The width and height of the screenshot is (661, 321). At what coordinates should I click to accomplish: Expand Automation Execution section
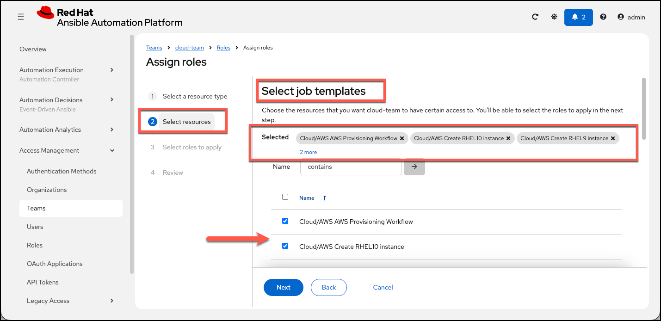(x=112, y=70)
